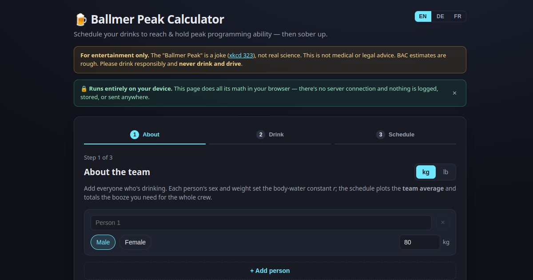Click step number 2 circle badge
The height and width of the screenshot is (280, 533).
[261, 134]
